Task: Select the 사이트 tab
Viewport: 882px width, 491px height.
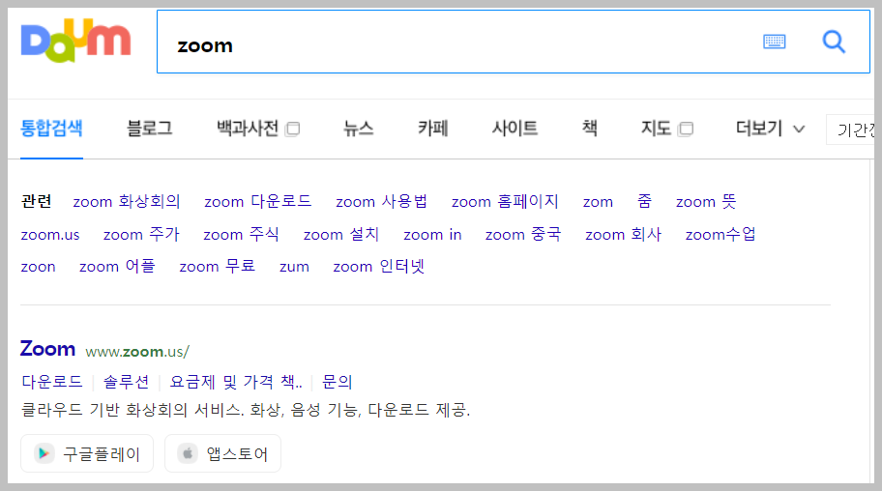Action: (514, 129)
